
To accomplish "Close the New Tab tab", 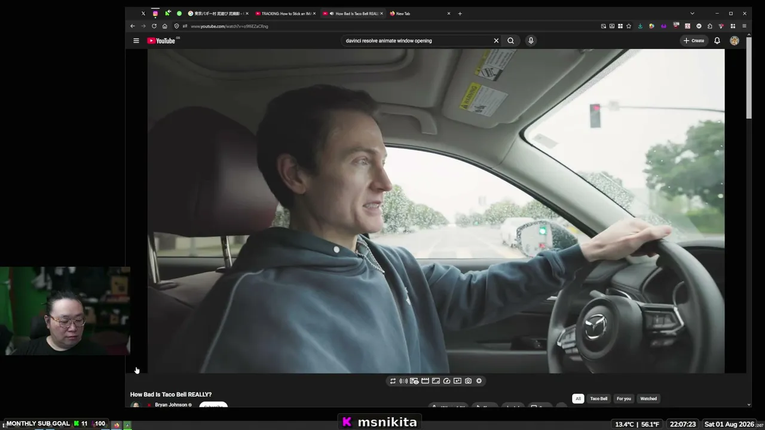I will pos(449,13).
